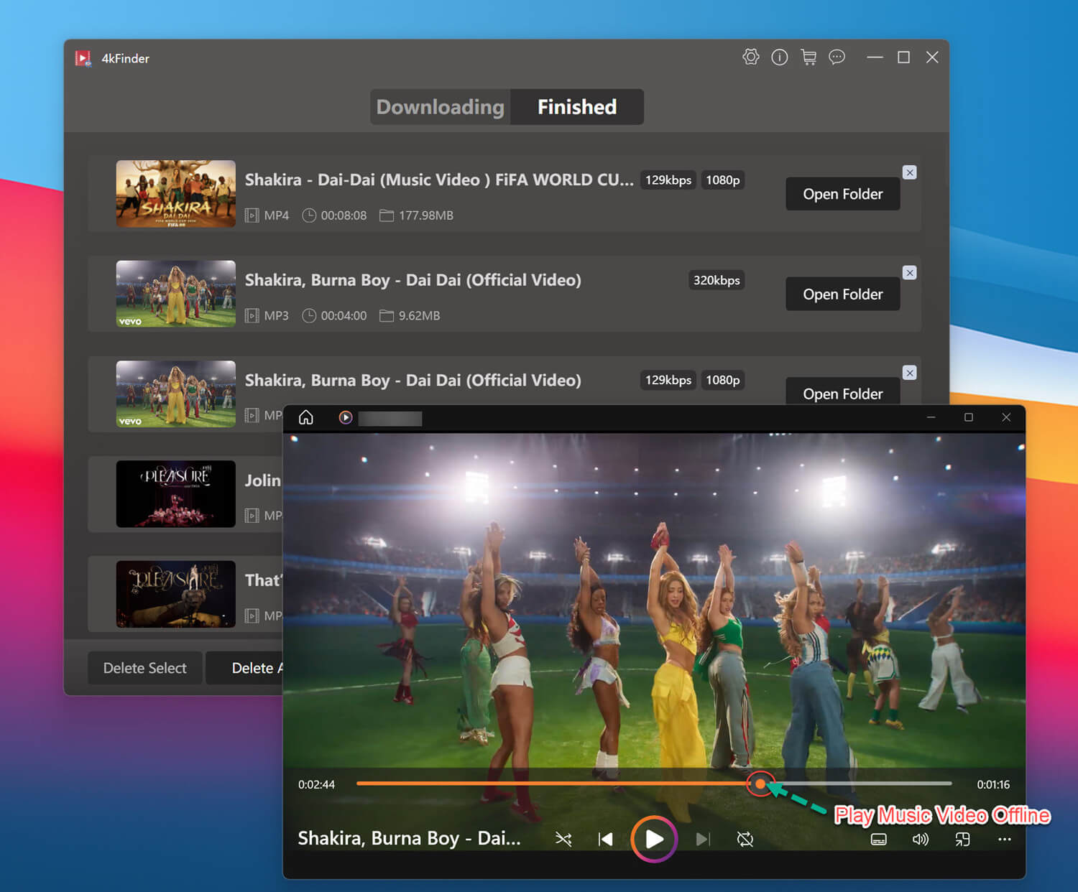Skip to next track in player
Image resolution: width=1078 pixels, height=892 pixels.
pyautogui.click(x=703, y=839)
